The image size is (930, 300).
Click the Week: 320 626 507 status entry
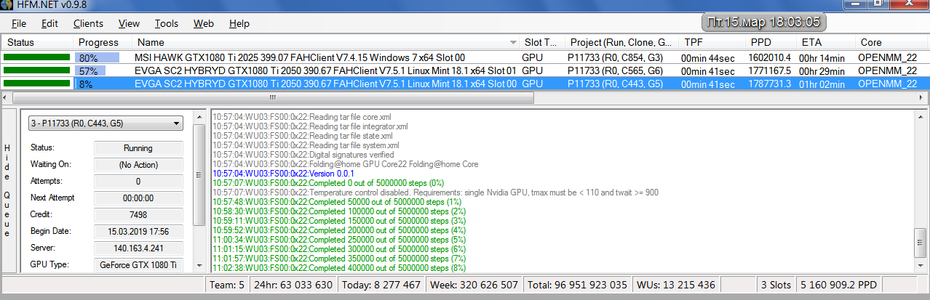point(475,285)
